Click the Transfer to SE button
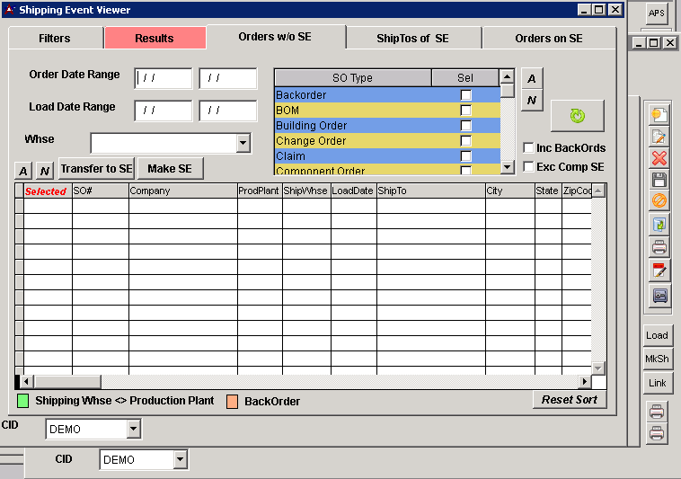Viewport: 681px width, 479px height. point(96,169)
